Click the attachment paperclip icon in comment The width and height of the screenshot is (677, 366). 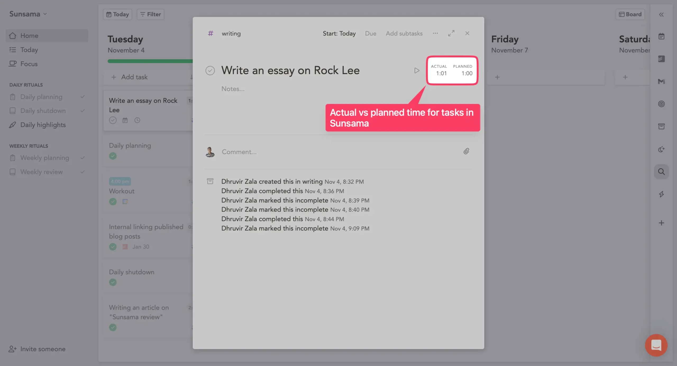[466, 151]
